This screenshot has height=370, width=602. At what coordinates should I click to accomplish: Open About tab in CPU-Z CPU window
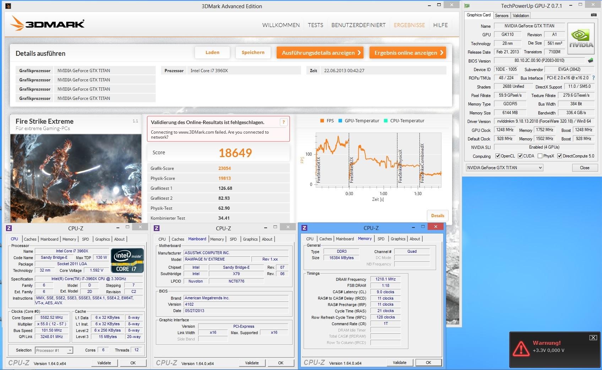click(119, 239)
